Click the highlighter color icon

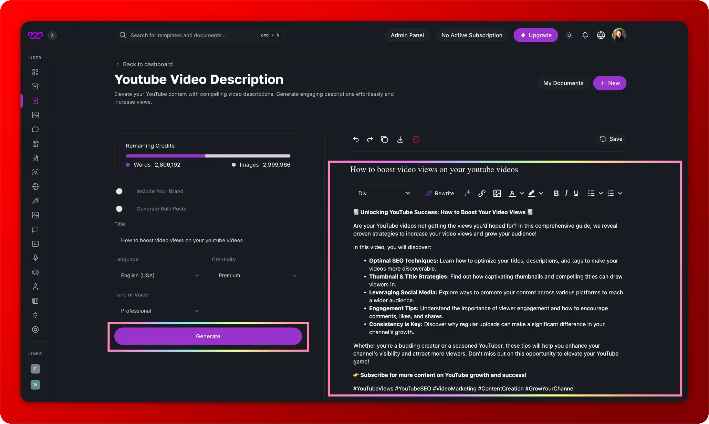(x=532, y=193)
